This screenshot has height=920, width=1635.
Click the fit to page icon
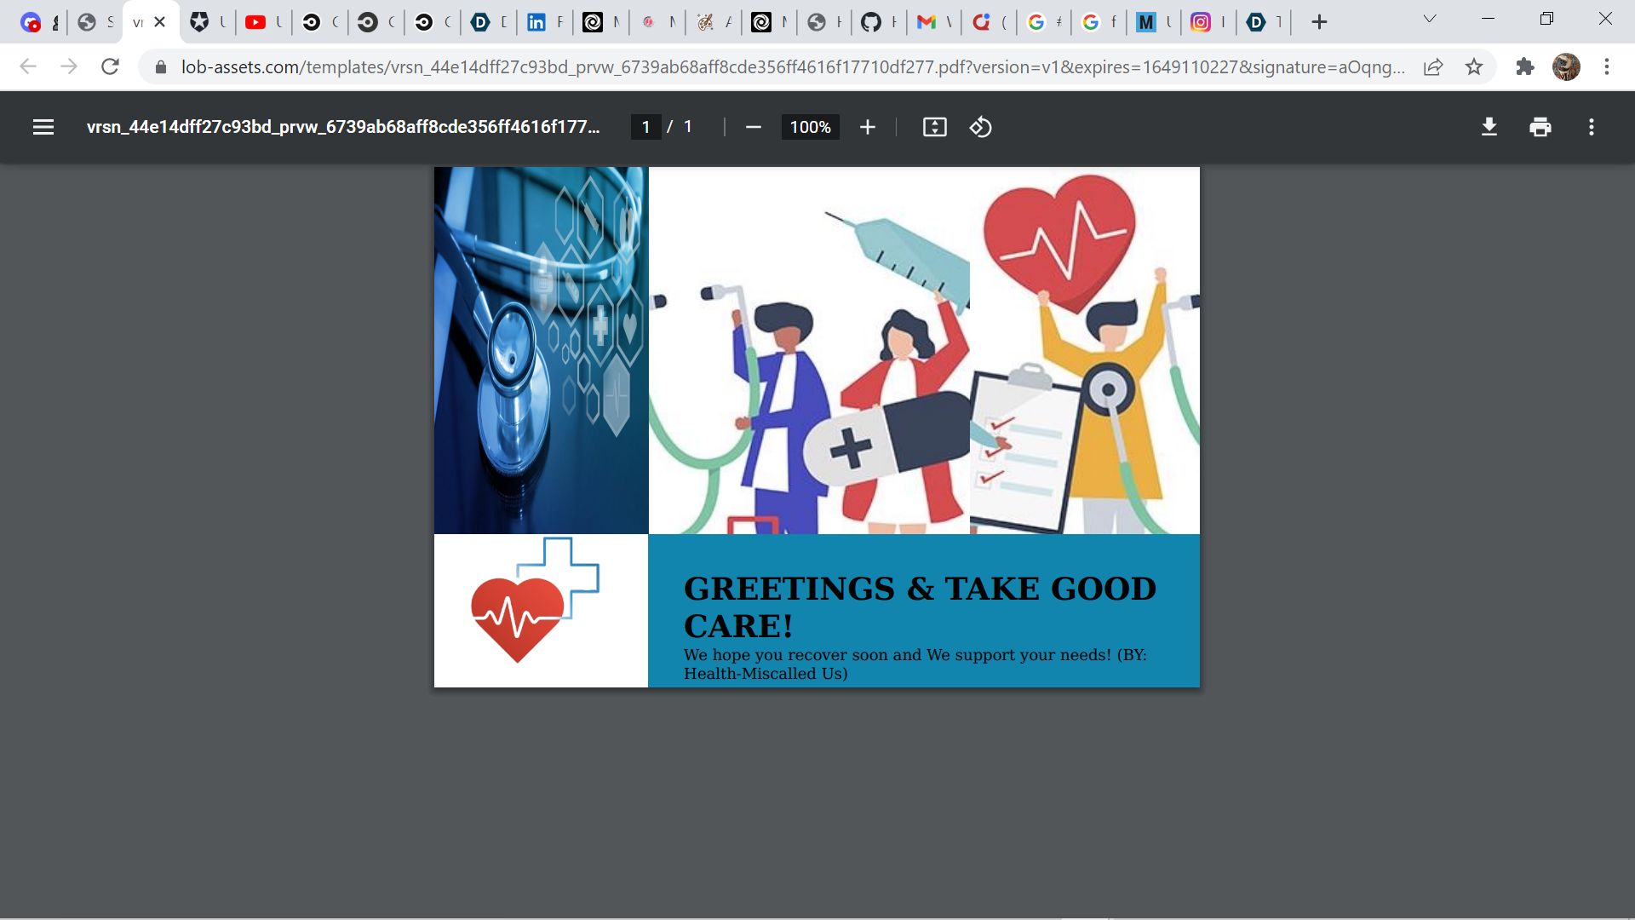934,127
